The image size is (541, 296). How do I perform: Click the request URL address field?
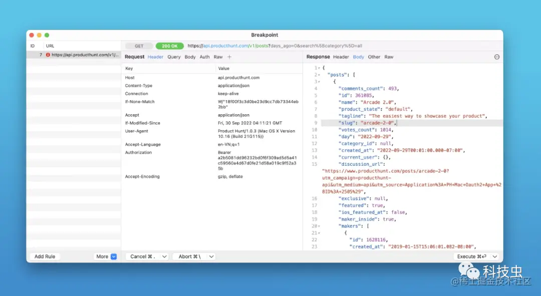(275, 46)
